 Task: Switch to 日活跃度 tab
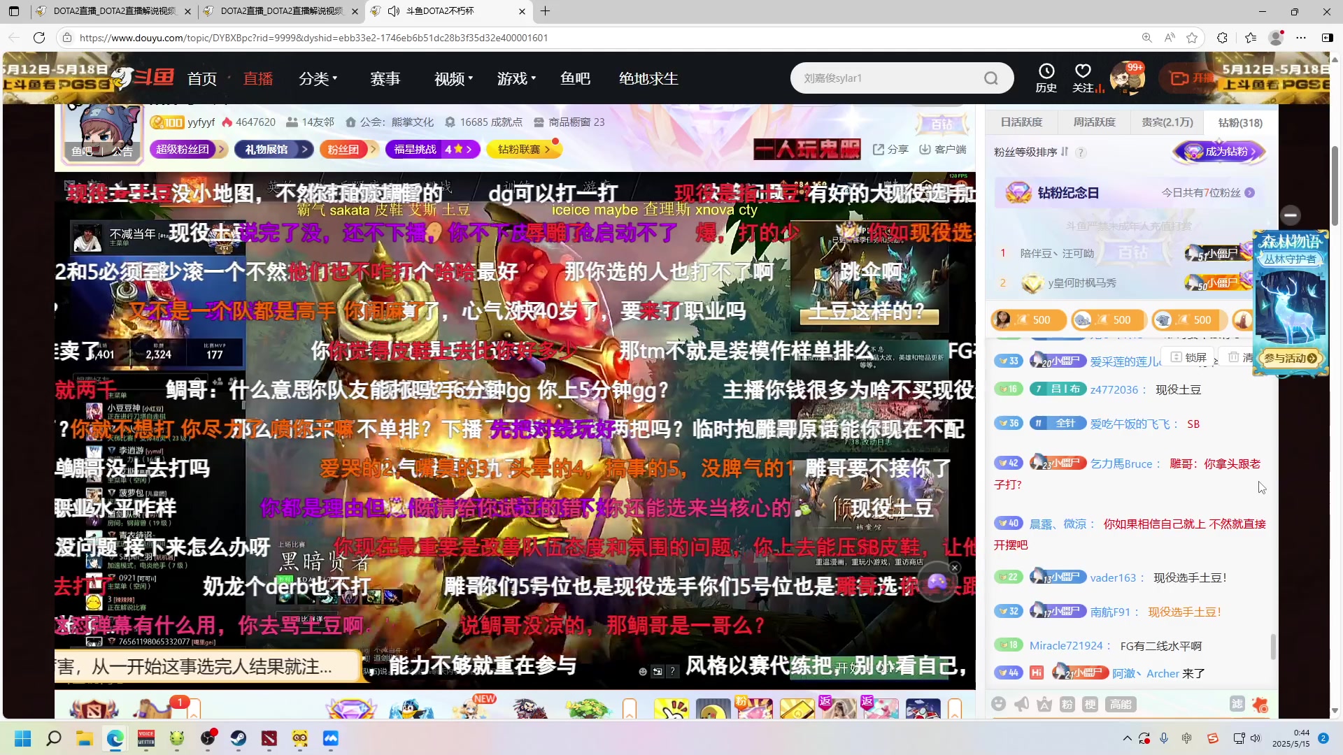(1021, 122)
